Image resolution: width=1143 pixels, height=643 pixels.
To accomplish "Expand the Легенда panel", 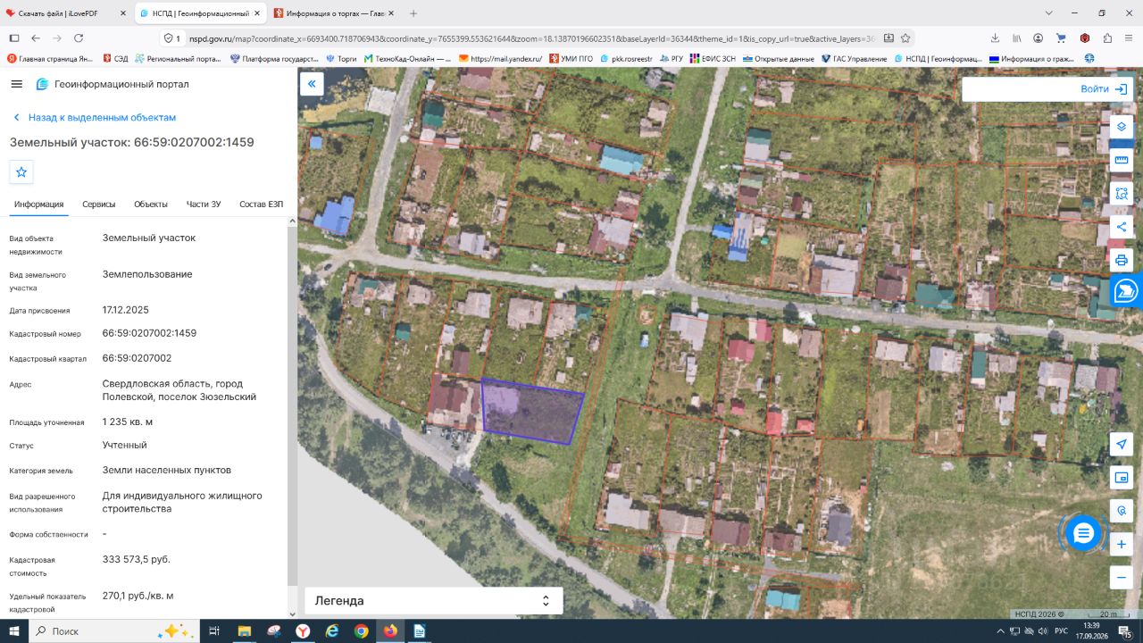I will click(x=434, y=601).
